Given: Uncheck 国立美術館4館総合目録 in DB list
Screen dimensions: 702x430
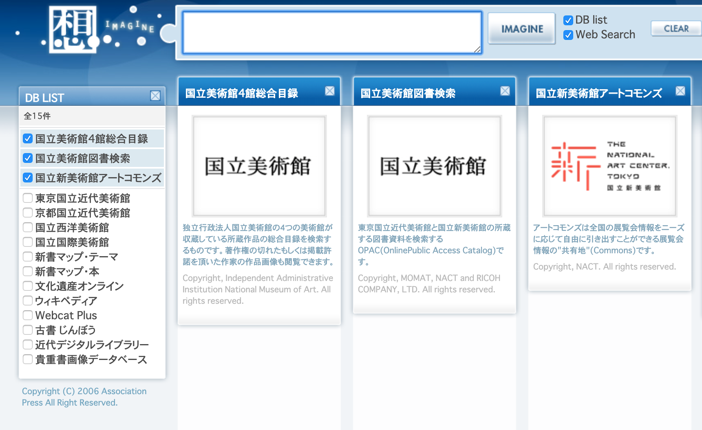Looking at the screenshot, I should [28, 138].
